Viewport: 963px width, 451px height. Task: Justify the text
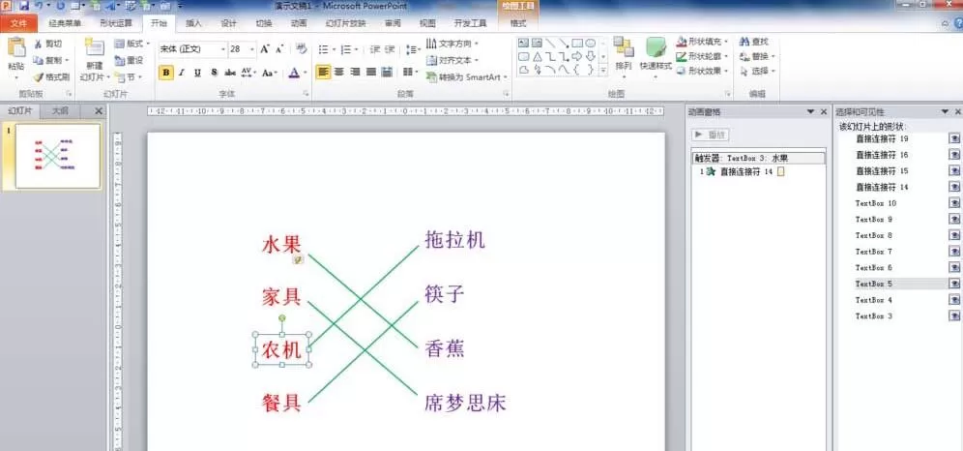(371, 72)
